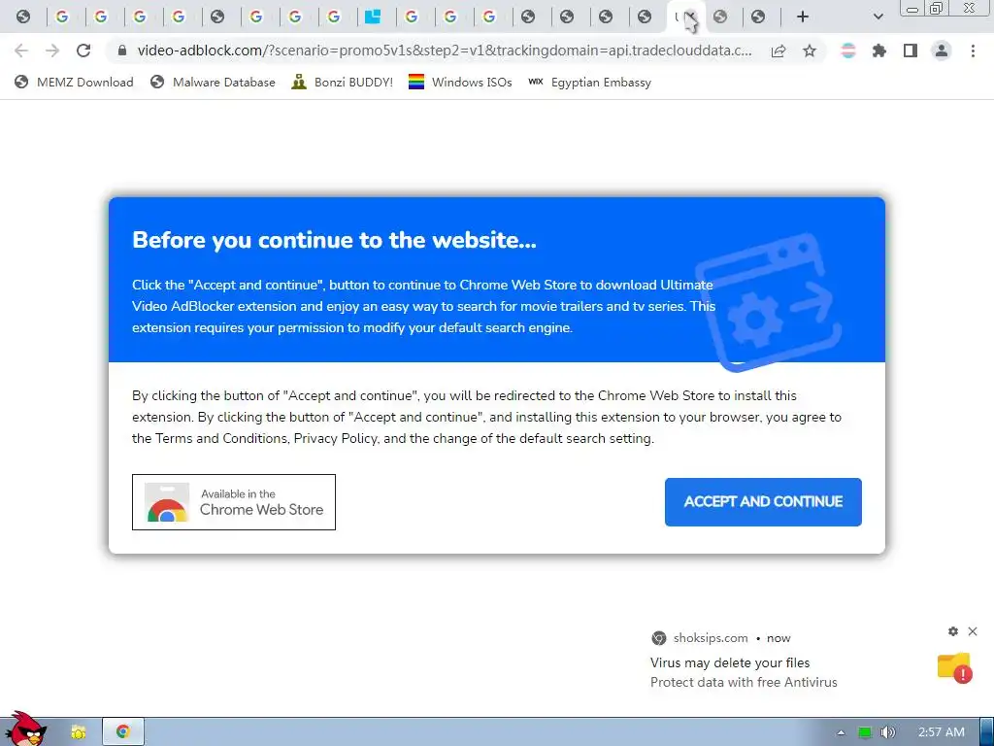Viewport: 994px width, 746px height.
Task: Show hidden system tray icons
Action: (842, 732)
